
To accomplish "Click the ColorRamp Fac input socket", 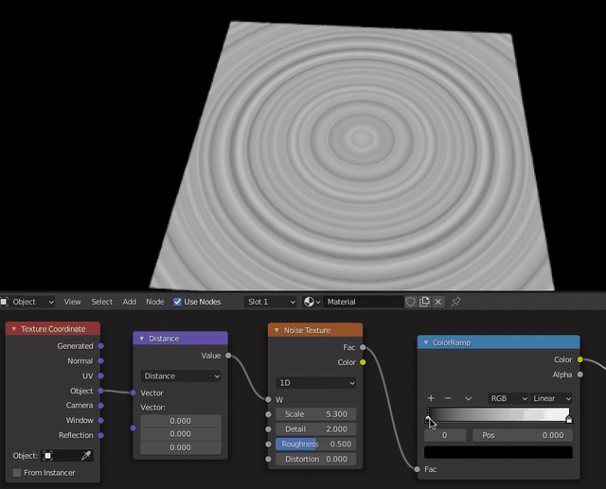I will pyautogui.click(x=417, y=469).
